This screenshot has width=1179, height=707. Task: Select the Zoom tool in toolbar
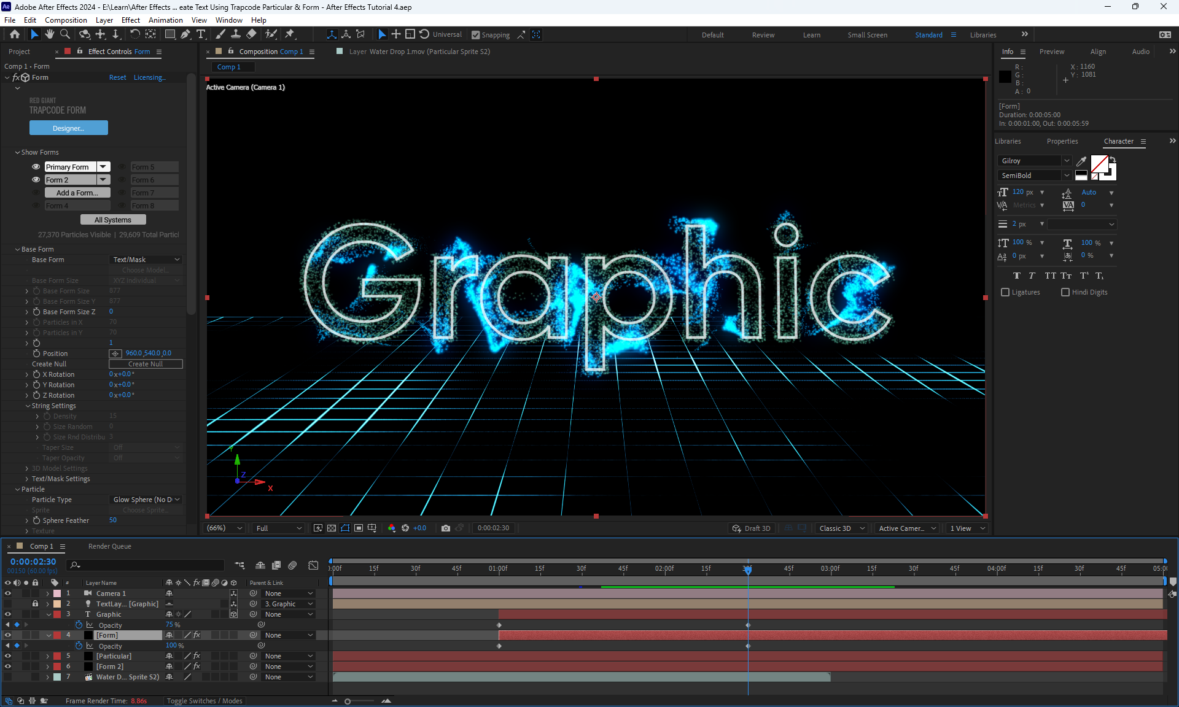[x=65, y=34]
